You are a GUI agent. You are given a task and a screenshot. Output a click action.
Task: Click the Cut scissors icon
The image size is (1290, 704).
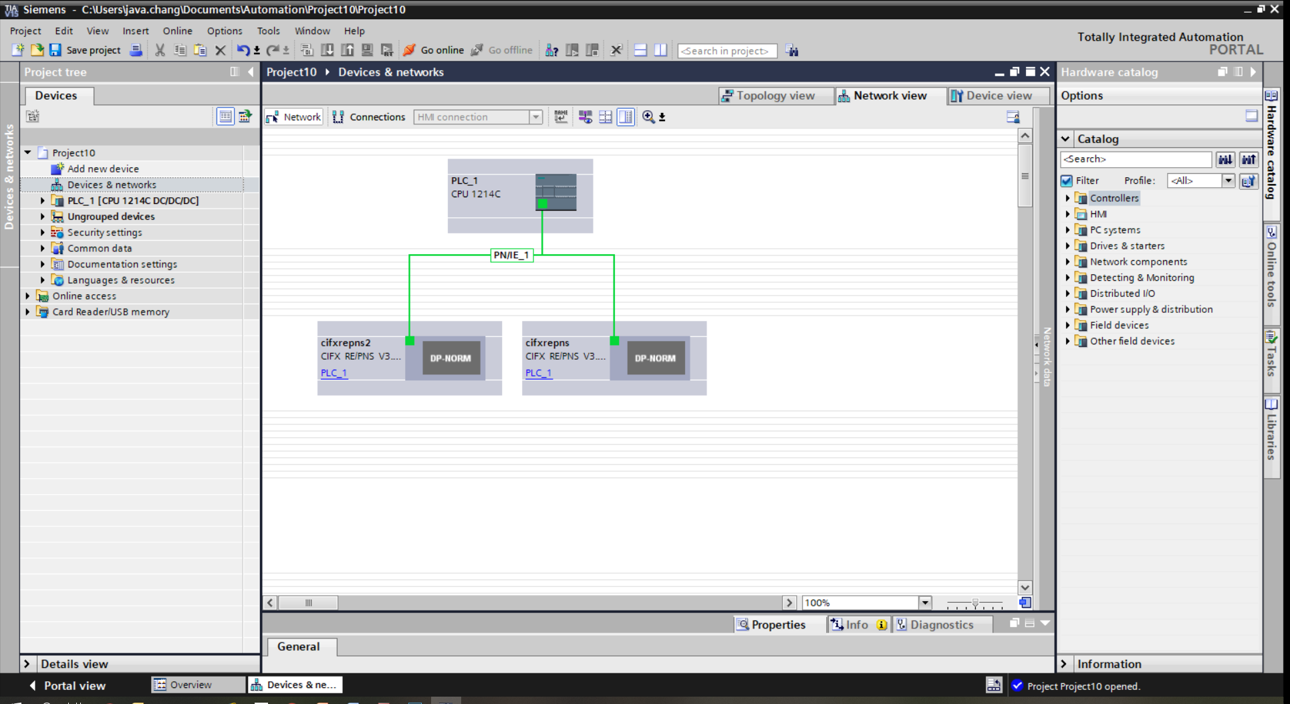160,50
